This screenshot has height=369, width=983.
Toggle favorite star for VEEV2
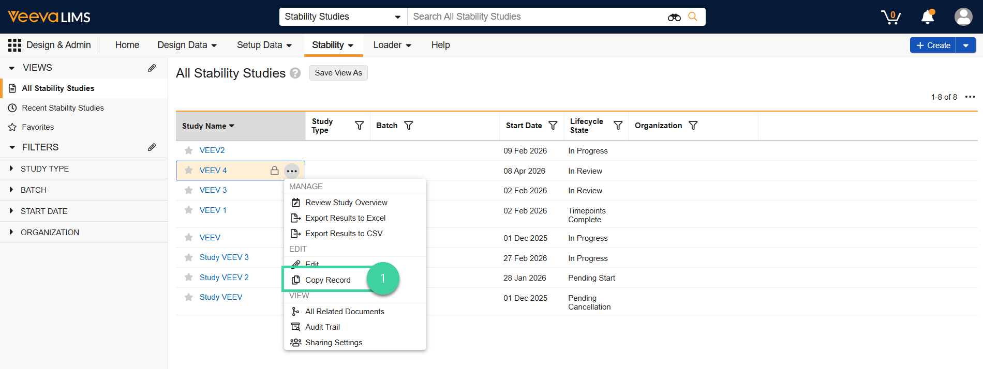pos(189,150)
